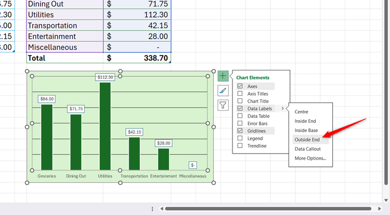Enable the Axis Titles checkbox
Screen dimensions: 390x215
pos(240,94)
